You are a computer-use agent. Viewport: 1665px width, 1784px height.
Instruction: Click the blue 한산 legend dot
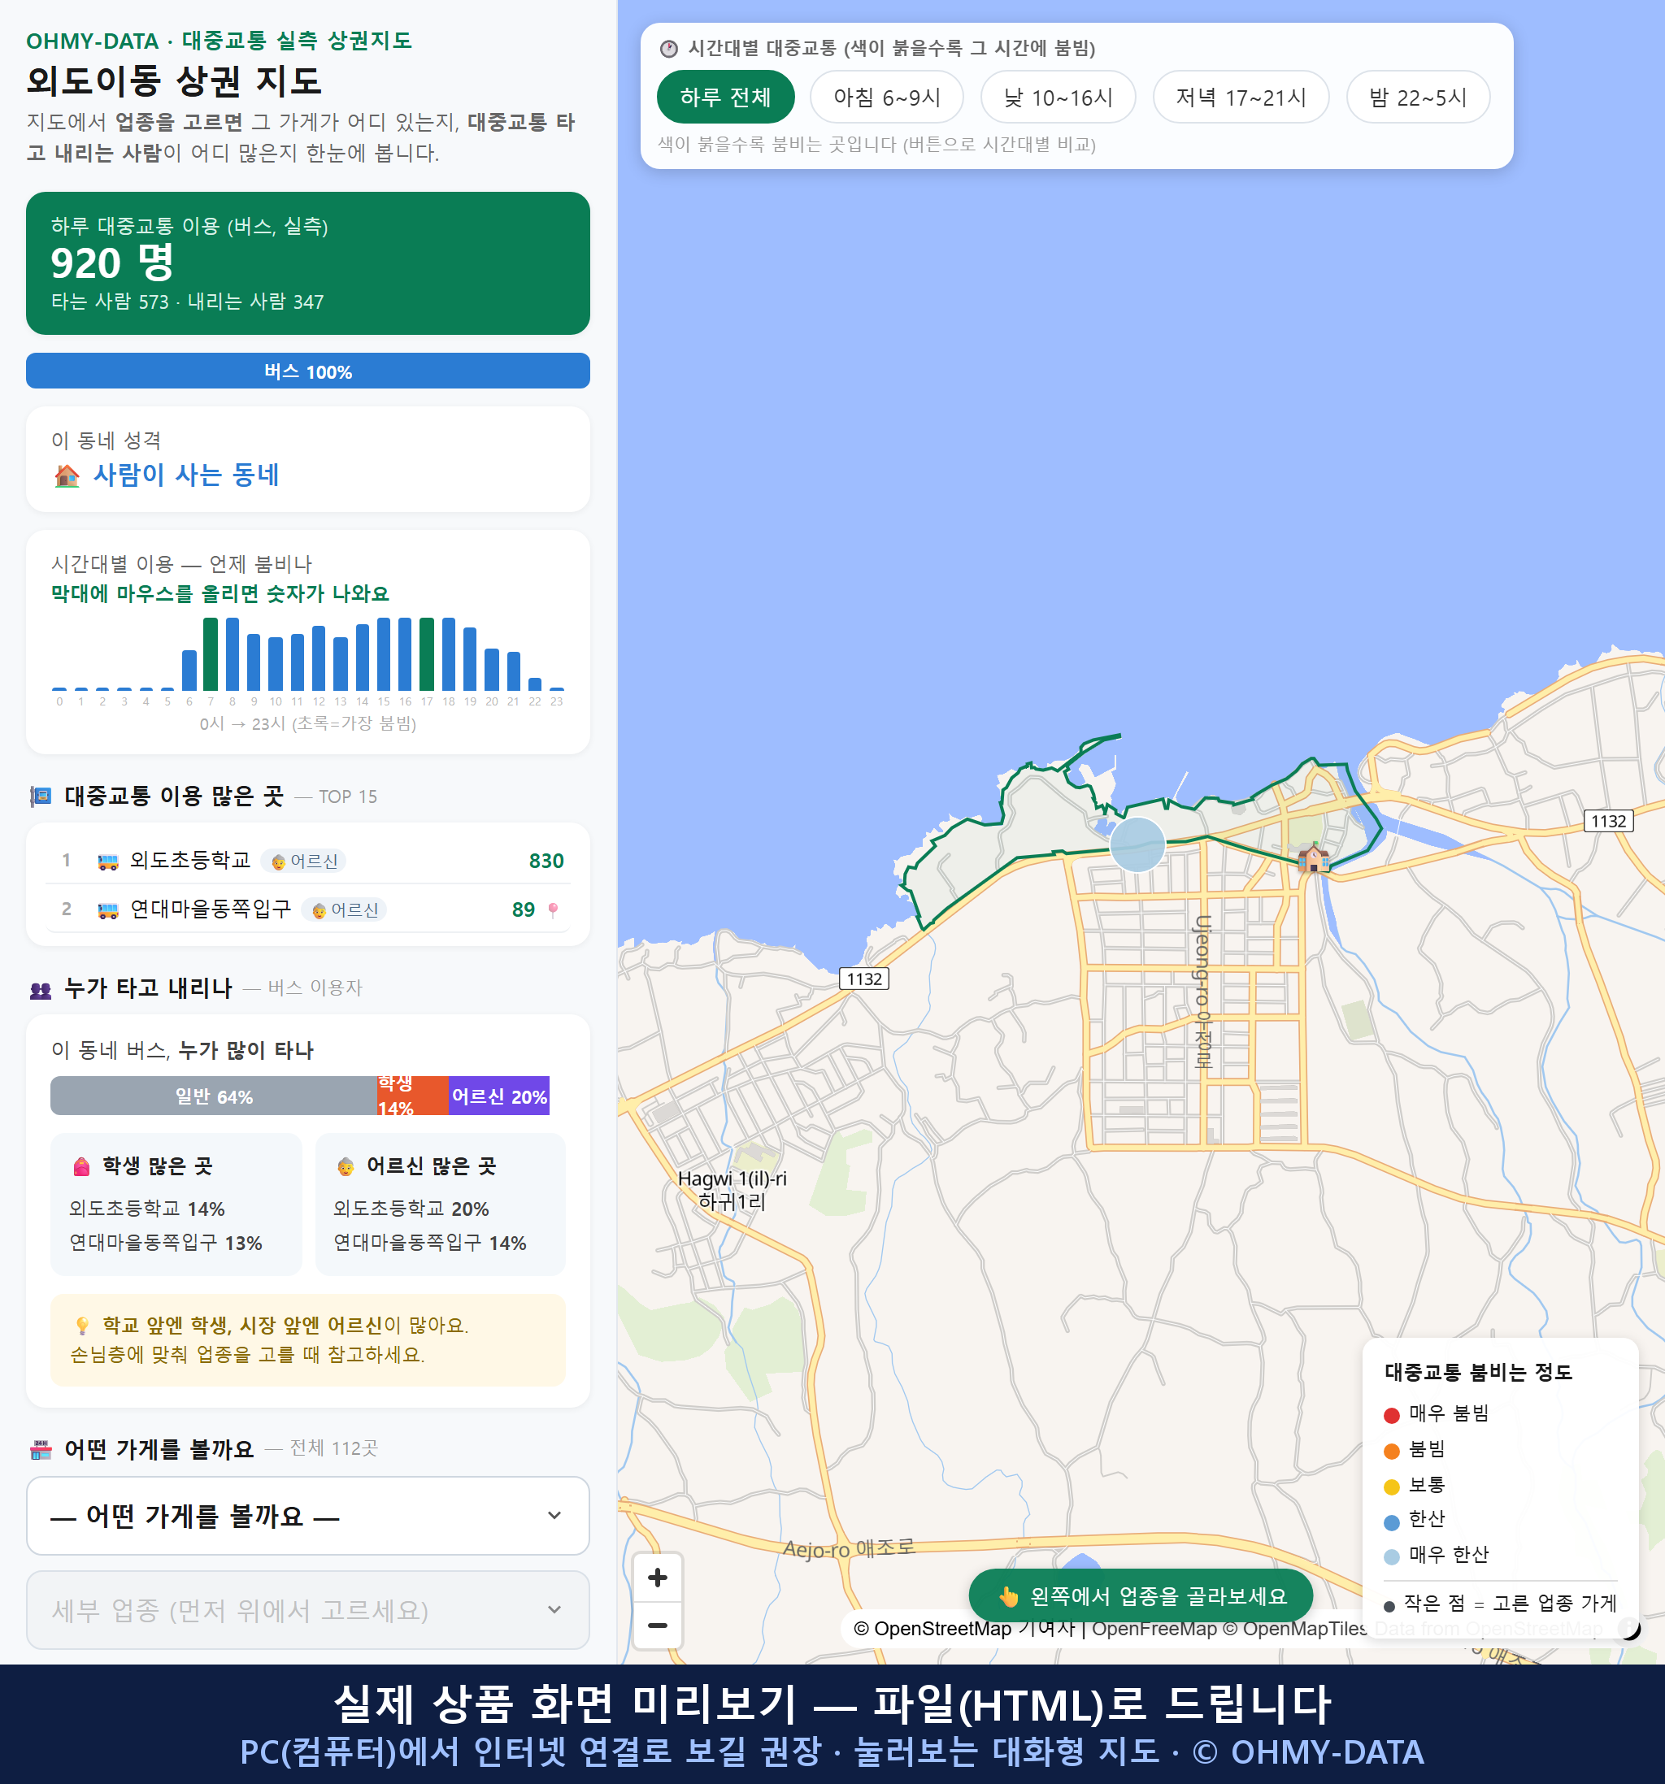point(1392,1522)
